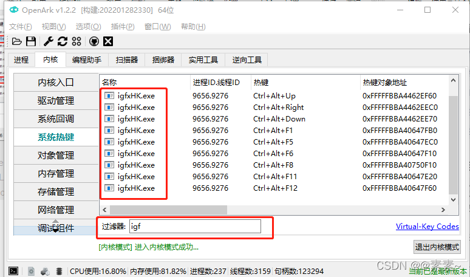Screen dimensions: 470x277
Task: Click the save floppy disk icon
Action: [31, 41]
